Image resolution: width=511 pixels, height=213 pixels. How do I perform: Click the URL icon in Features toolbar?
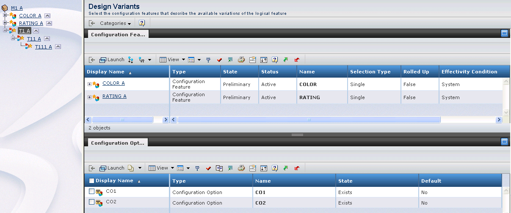point(253,60)
